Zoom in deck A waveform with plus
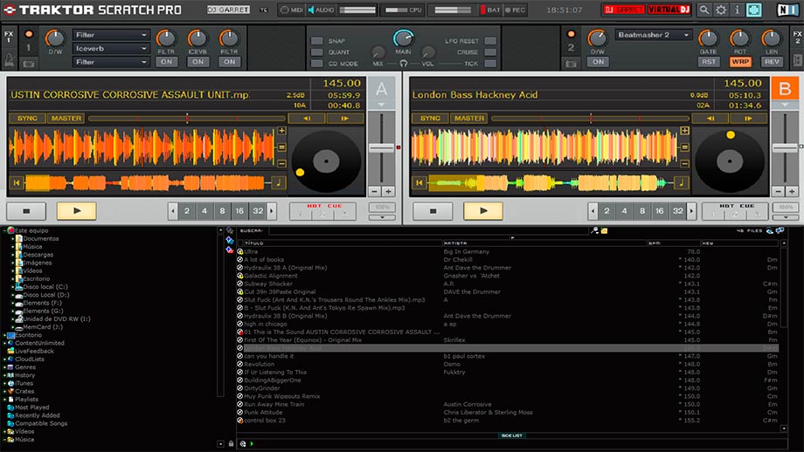Viewport: 804px width, 452px height. (281, 131)
